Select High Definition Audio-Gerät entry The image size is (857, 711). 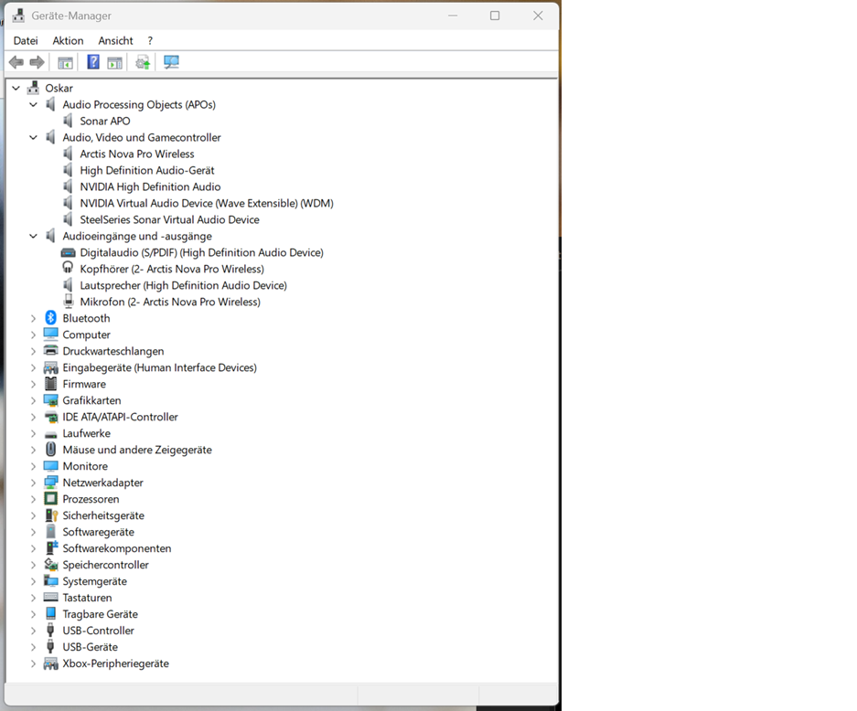click(x=147, y=170)
